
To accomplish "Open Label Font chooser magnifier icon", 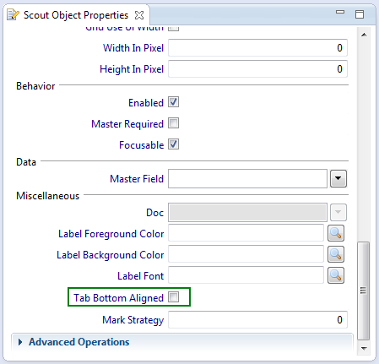I will click(336, 275).
